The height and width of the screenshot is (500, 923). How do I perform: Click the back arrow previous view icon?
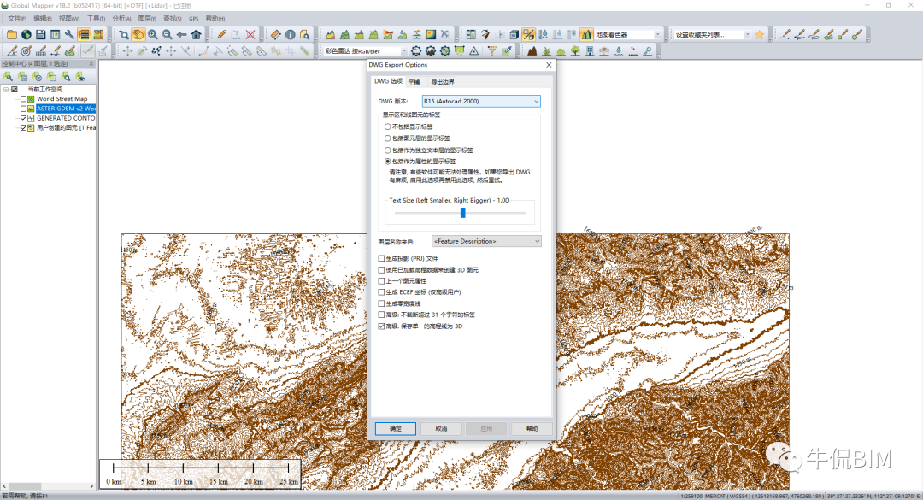point(182,35)
